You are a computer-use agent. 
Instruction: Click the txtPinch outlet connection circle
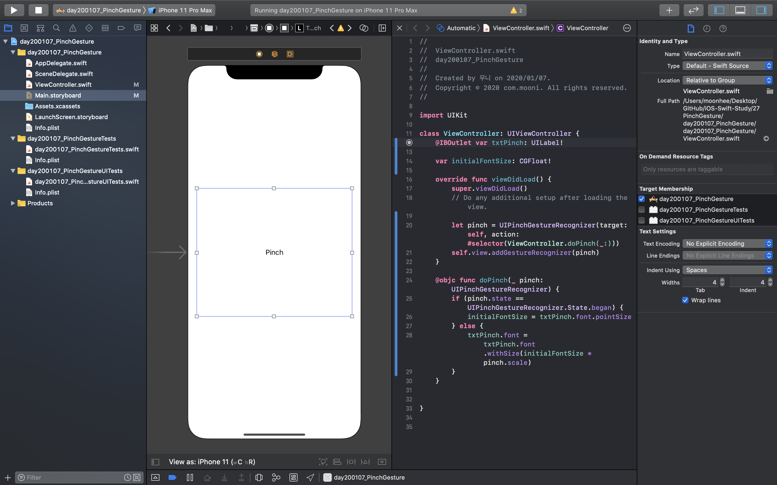409,143
